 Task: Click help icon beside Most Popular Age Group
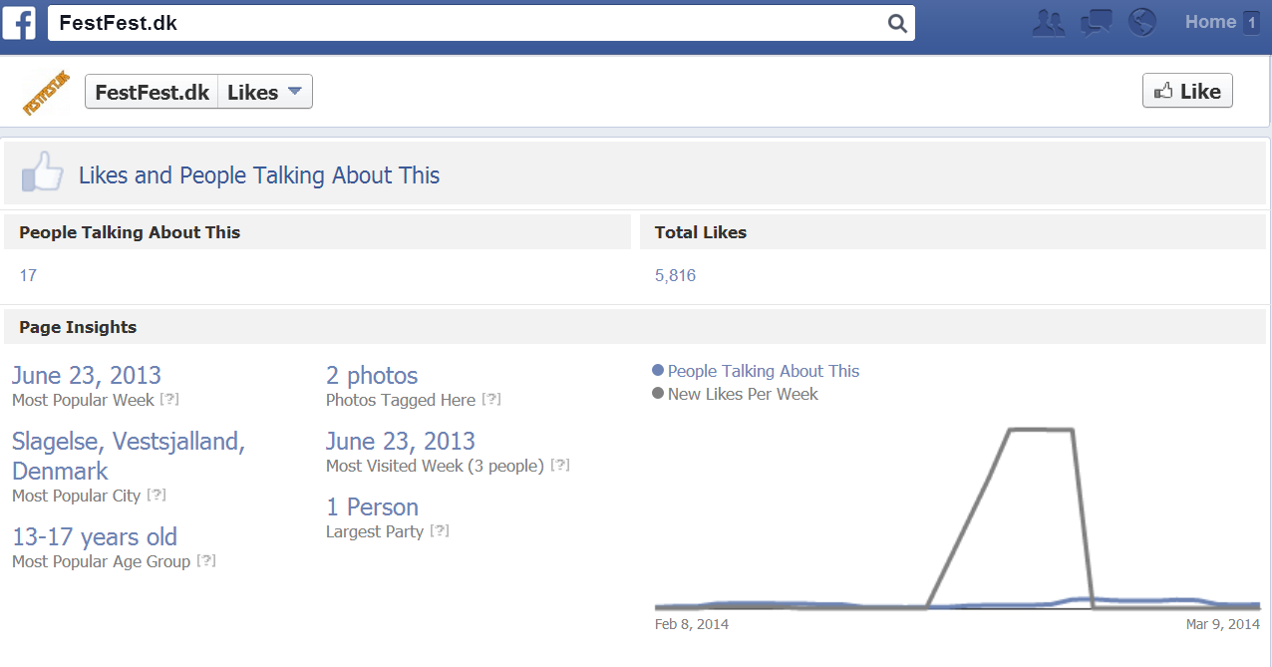(x=206, y=561)
